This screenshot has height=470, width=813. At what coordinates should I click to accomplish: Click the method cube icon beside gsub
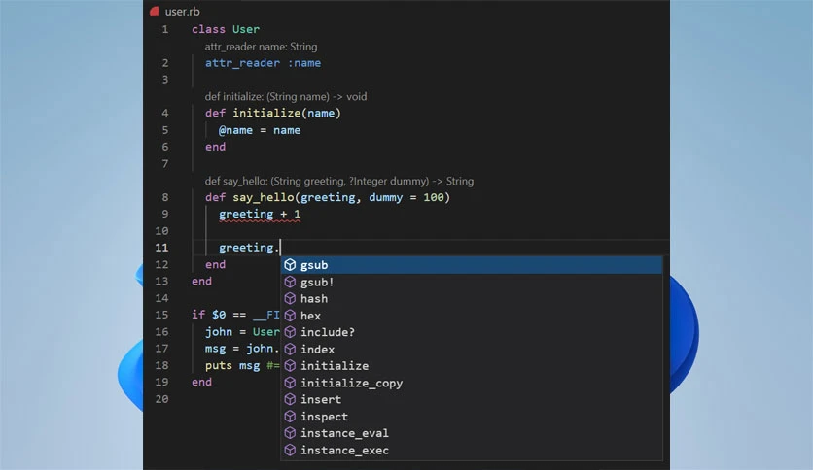291,265
